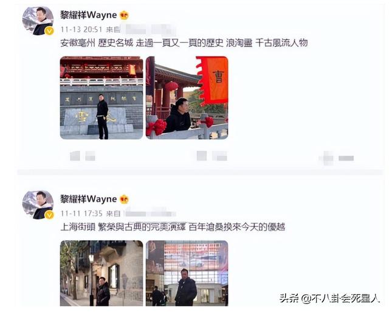Open 黎耀祥Wayne username on first post
Viewport: 389px width, 312px height.
[x=89, y=15]
